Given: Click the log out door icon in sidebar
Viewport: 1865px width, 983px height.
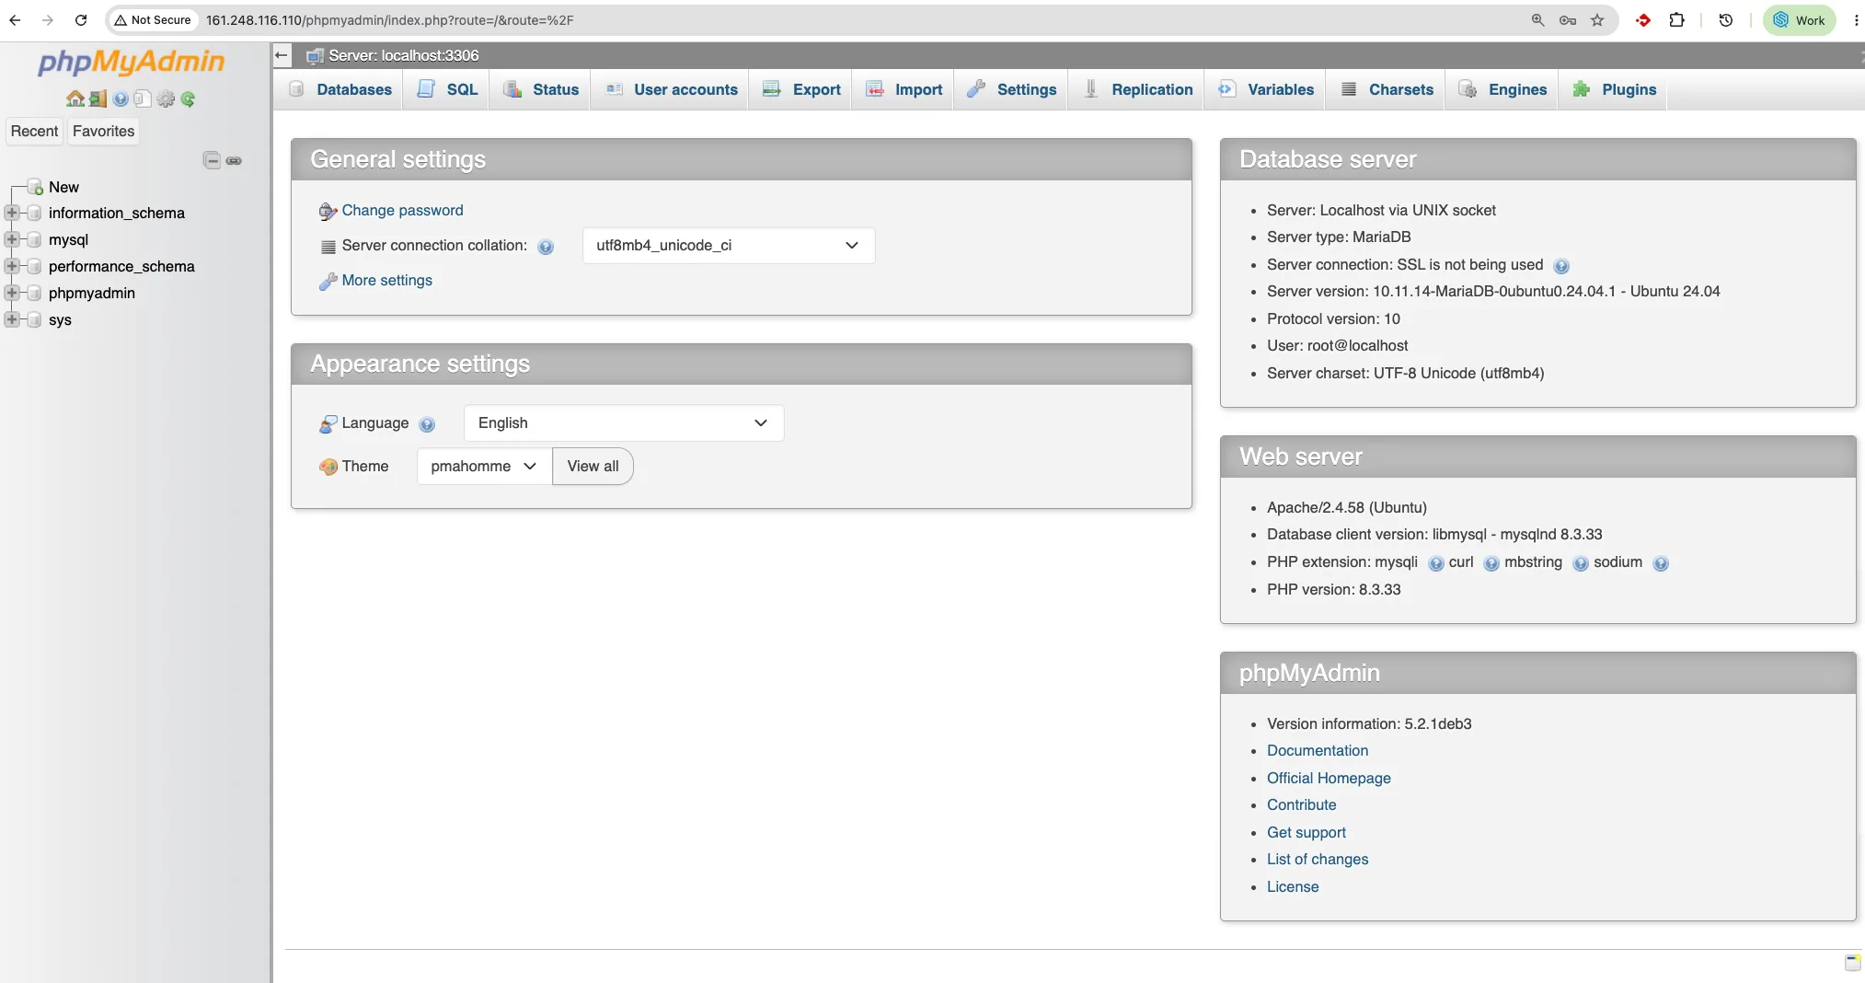Looking at the screenshot, I should point(98,98).
